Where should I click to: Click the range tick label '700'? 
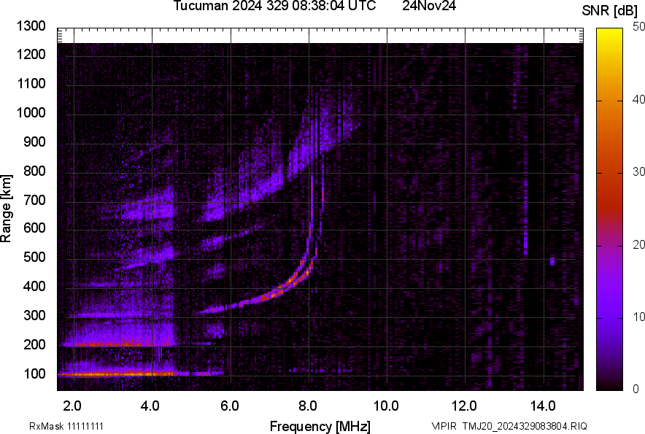(34, 200)
